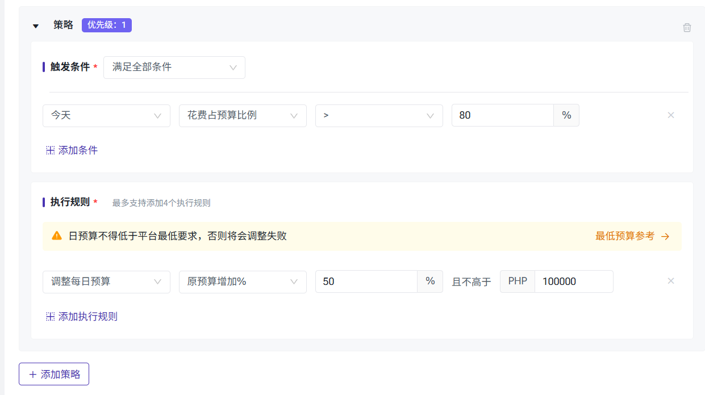The width and height of the screenshot is (705, 395).
Task: Remove the trigger condition row with X
Action: (670, 115)
